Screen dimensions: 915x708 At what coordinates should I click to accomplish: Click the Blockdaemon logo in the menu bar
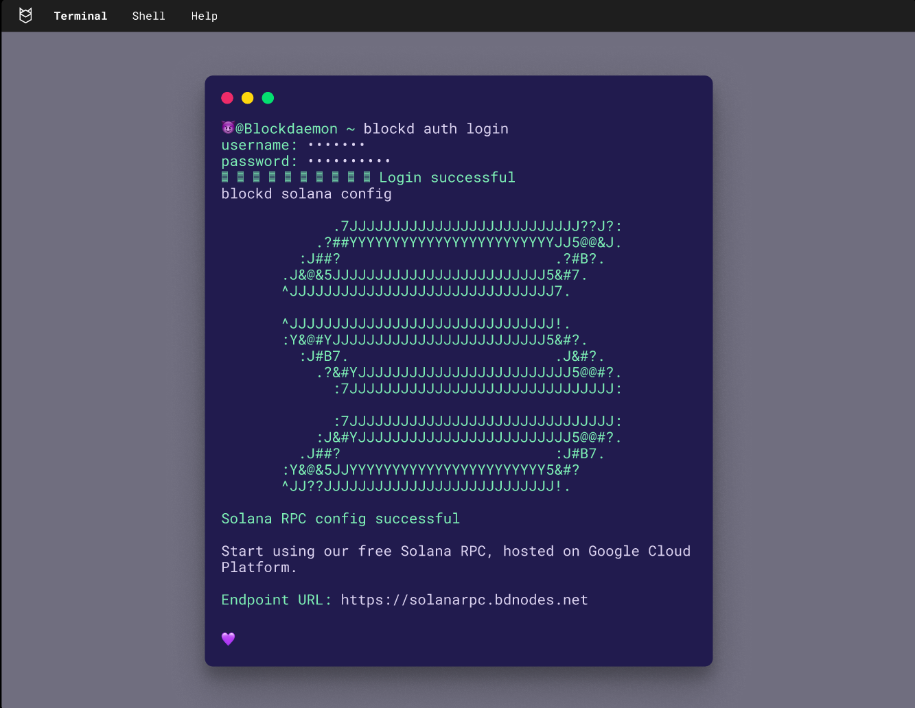click(25, 15)
